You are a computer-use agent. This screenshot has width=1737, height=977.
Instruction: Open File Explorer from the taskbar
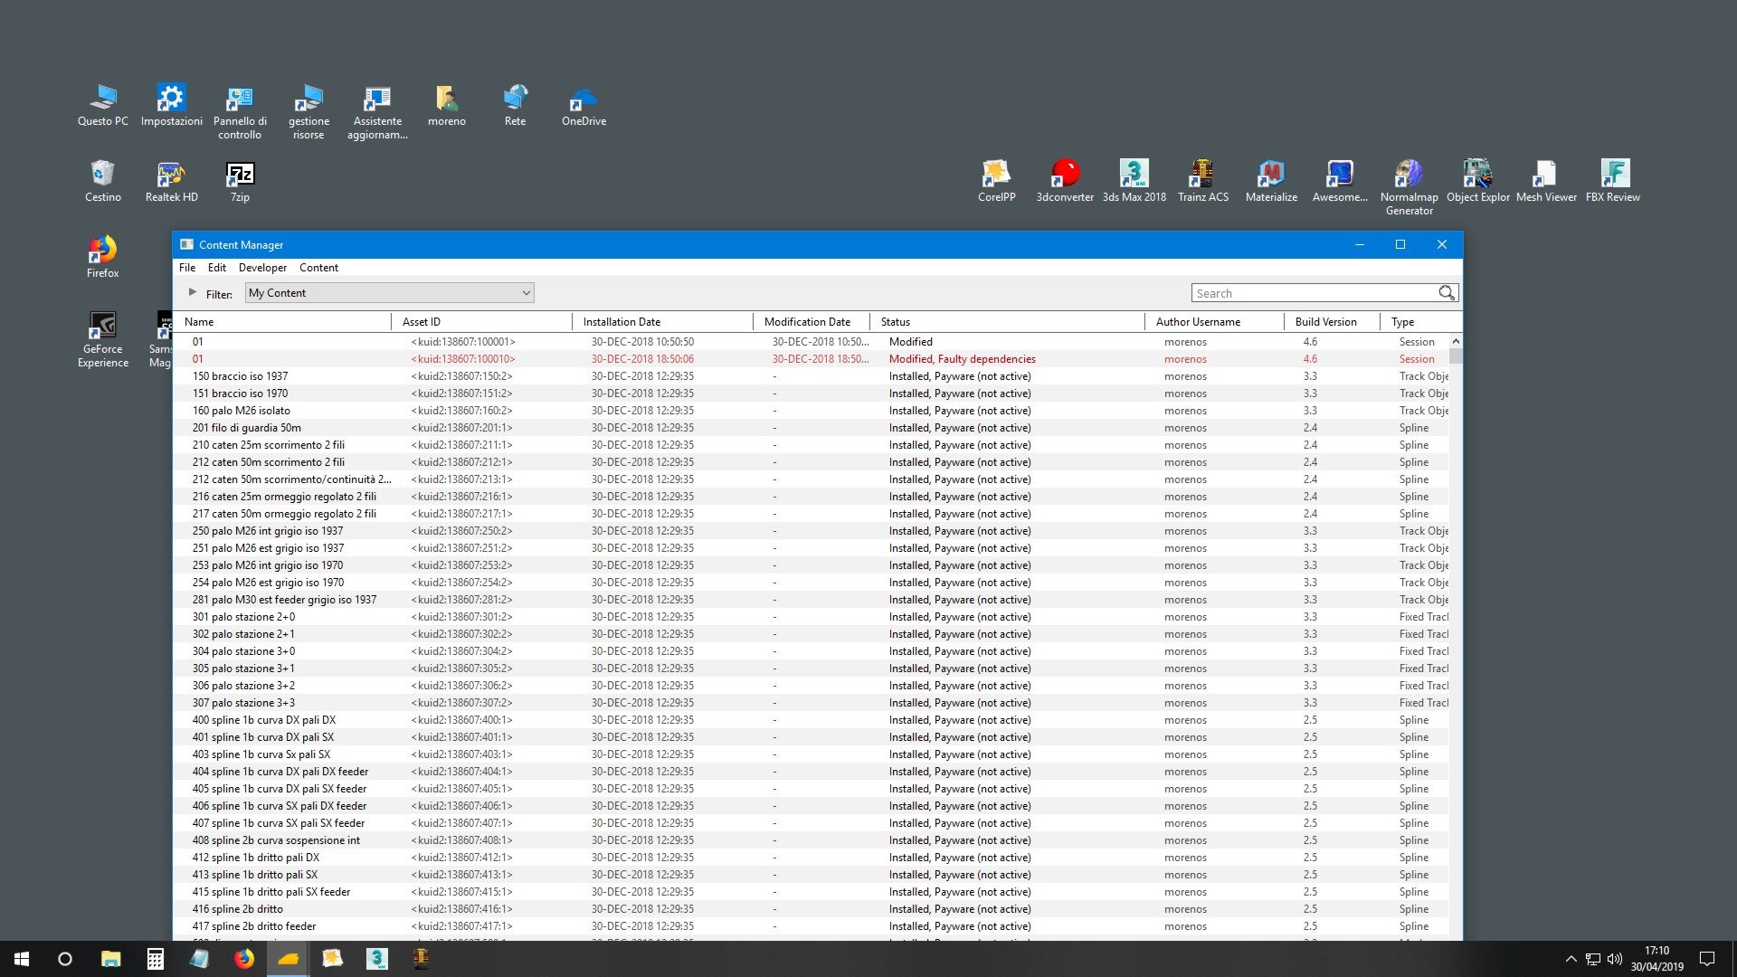(110, 959)
